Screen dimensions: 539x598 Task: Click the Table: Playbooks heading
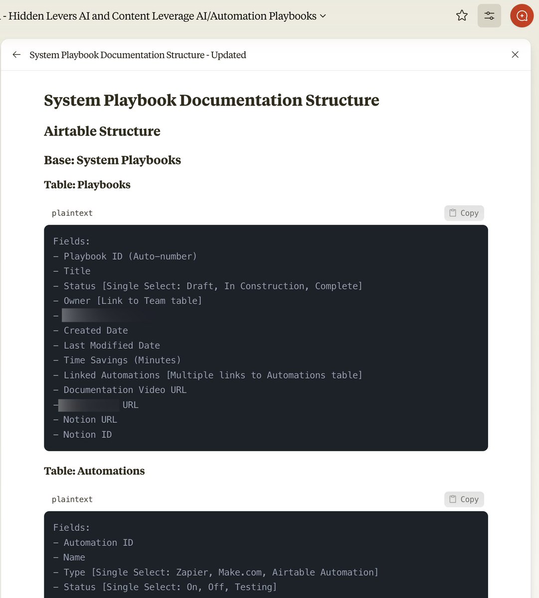click(x=87, y=184)
